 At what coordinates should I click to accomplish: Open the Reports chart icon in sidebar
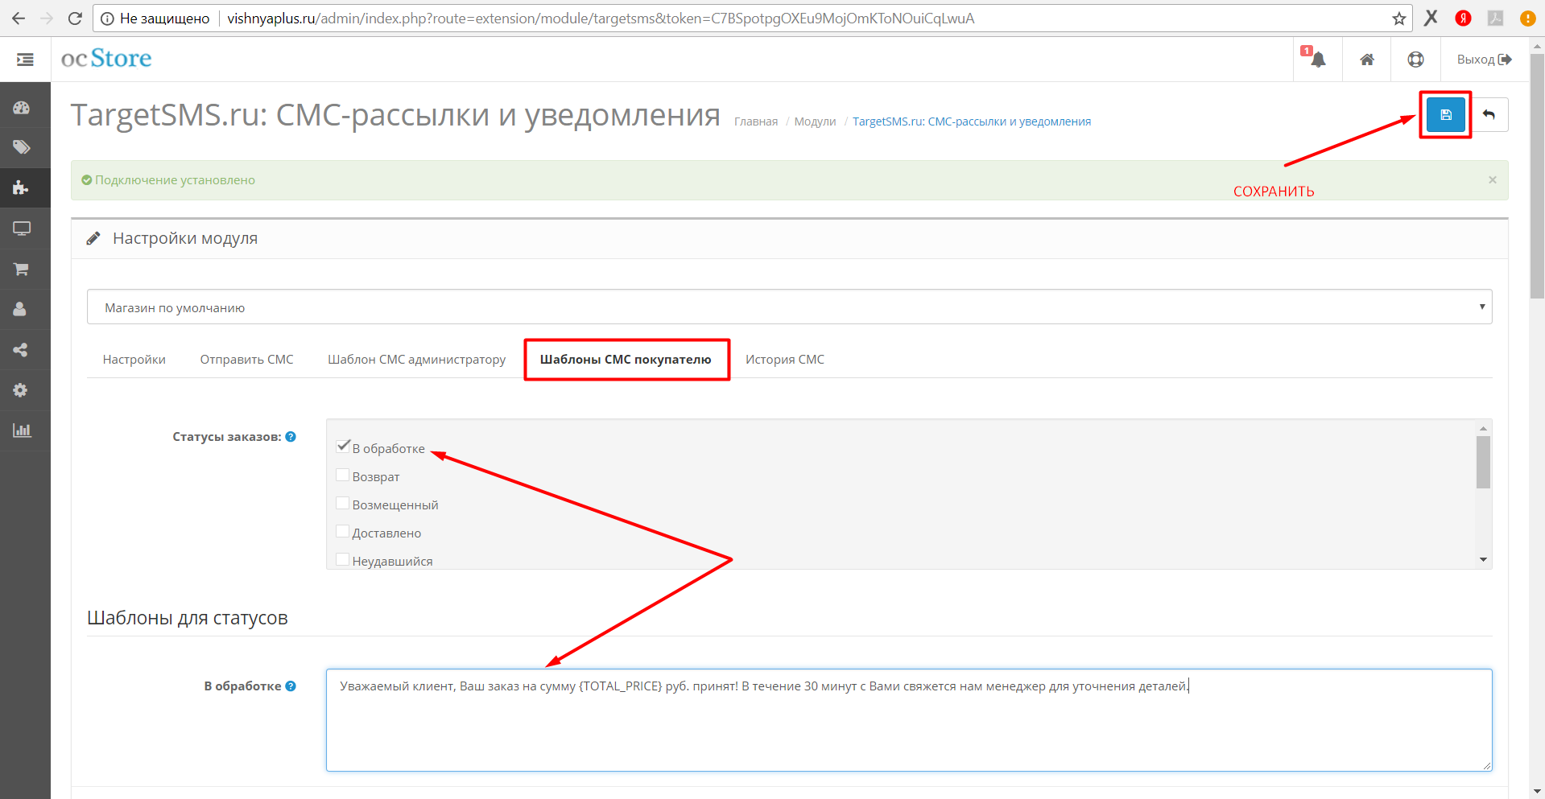(21, 430)
